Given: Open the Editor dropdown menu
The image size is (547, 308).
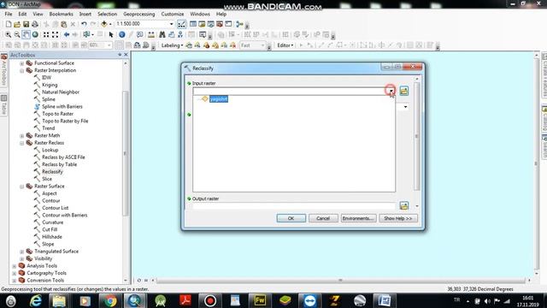Looking at the screenshot, I should pos(285,45).
